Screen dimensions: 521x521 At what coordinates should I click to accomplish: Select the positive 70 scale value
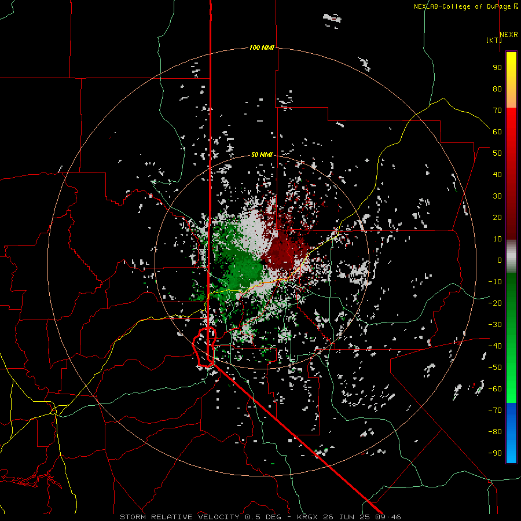(497, 111)
